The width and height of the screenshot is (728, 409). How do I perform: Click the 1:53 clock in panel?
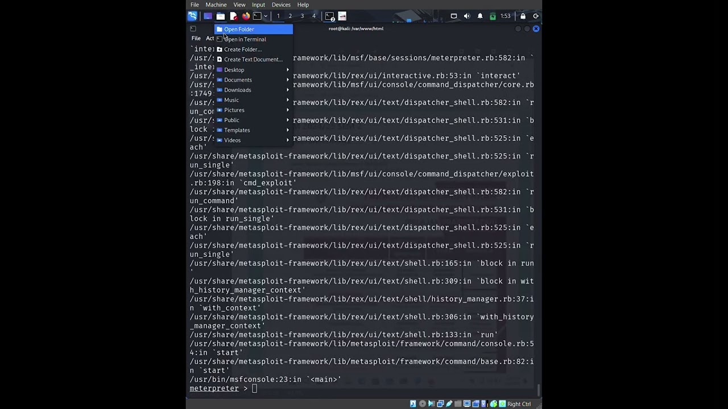pos(506,16)
